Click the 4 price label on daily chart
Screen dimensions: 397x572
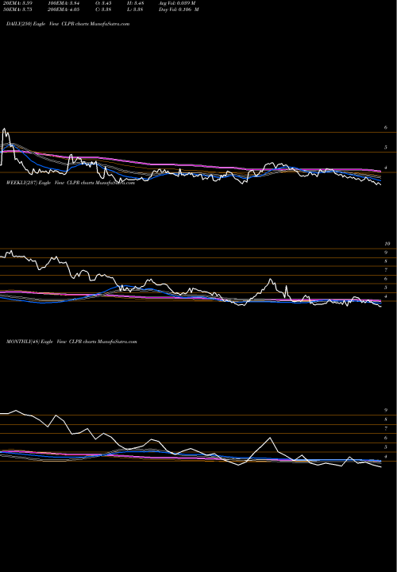pyautogui.click(x=385, y=168)
